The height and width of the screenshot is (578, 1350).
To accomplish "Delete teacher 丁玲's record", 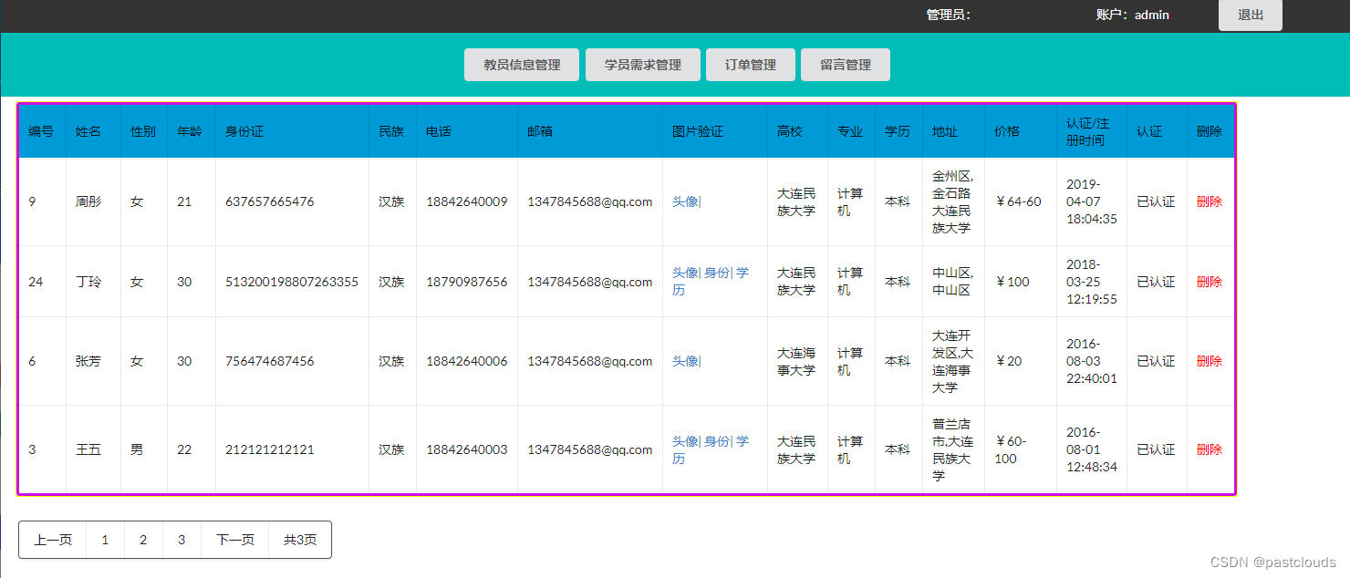I will (1209, 282).
